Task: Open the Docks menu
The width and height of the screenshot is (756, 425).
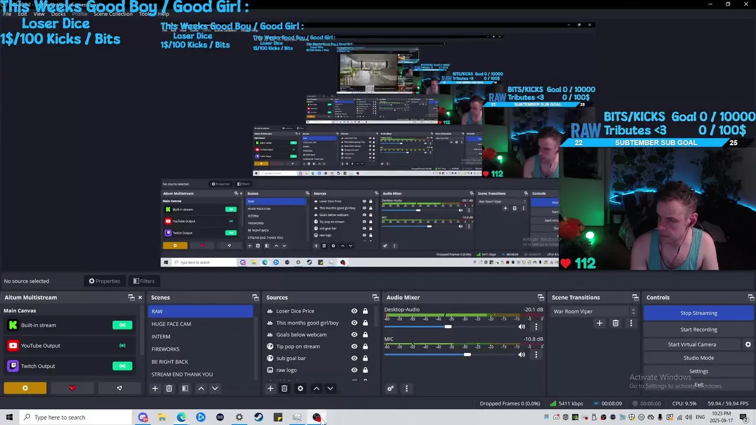Action: pyautogui.click(x=58, y=14)
